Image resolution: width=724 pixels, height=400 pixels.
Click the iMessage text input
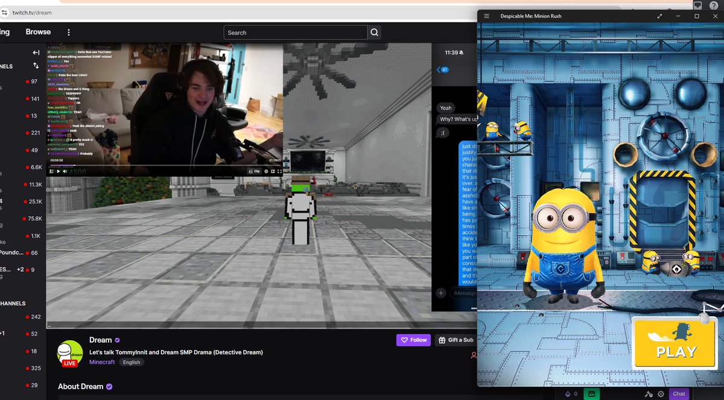463,293
